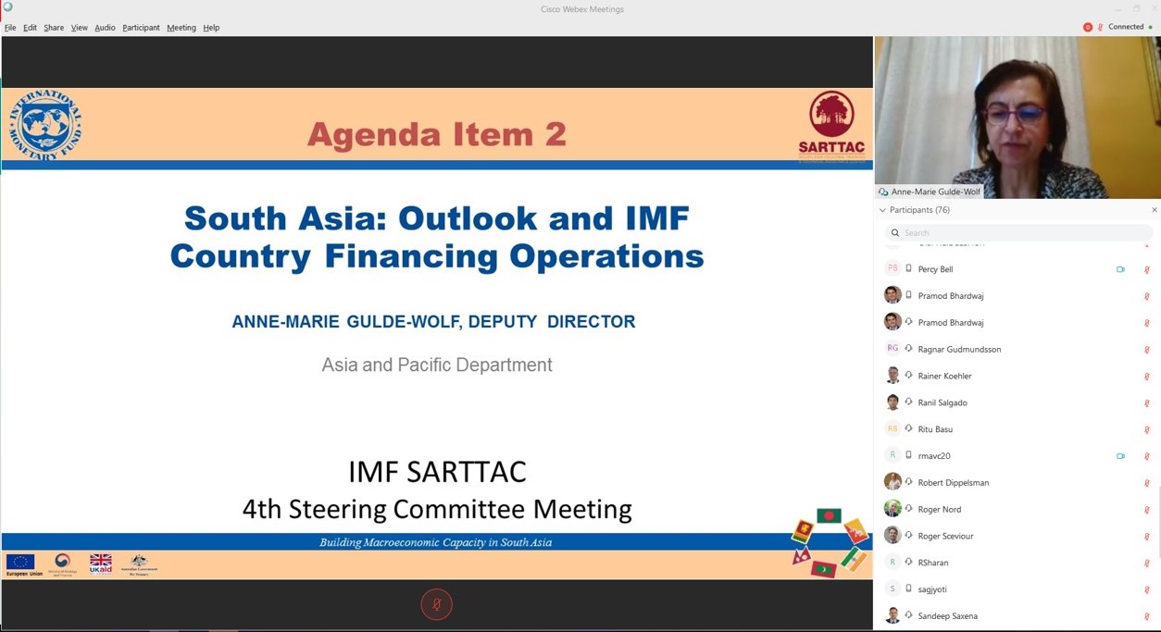The image size is (1161, 632).
Task: Click Ritu Basu's RB avatar
Action: tap(893, 429)
